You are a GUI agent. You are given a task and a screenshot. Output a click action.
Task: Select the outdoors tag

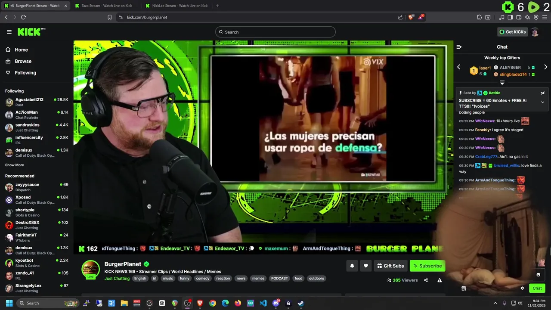click(x=316, y=279)
